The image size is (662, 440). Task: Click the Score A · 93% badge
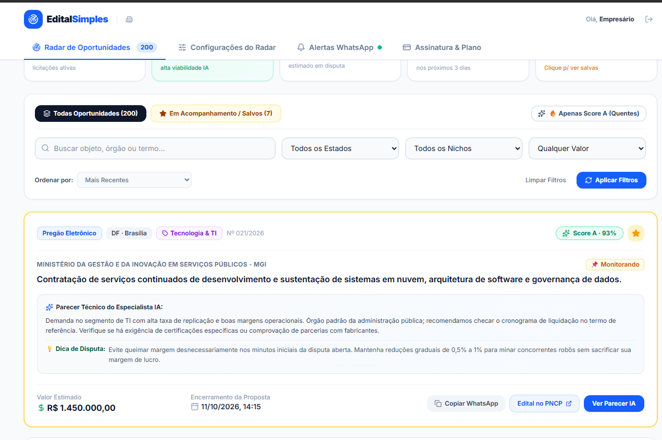pos(590,233)
